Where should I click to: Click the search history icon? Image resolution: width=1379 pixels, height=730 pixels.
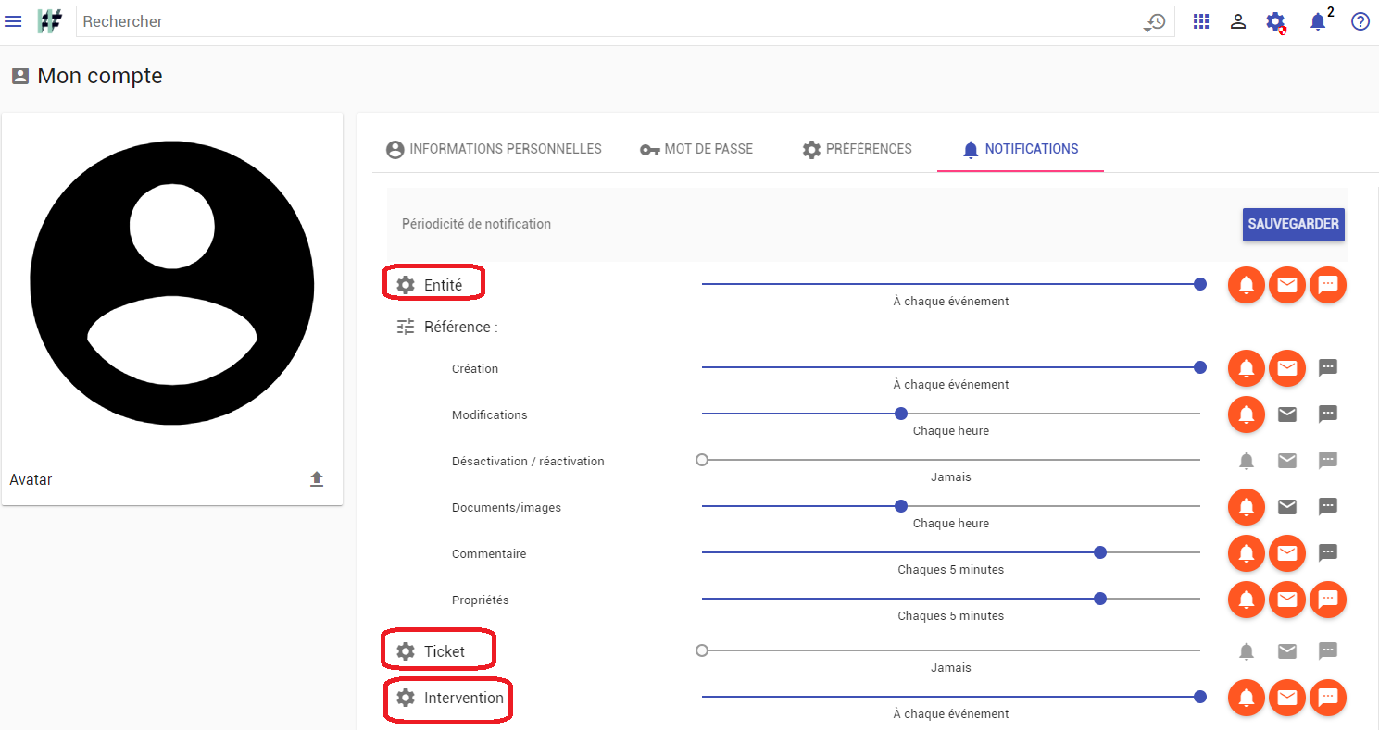[1155, 21]
